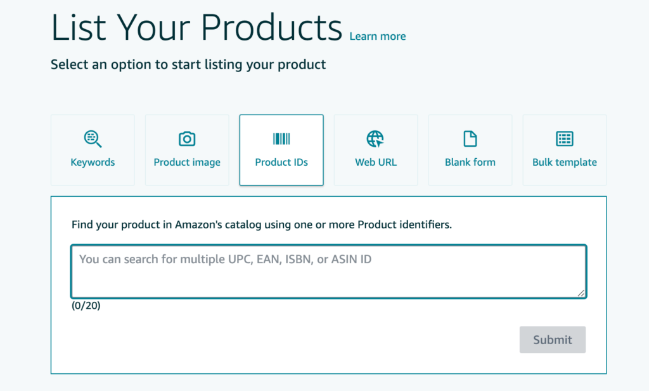Screen dimensions: 649x391
Task: Choose the Bulk template listing method
Action: pyautogui.click(x=564, y=150)
